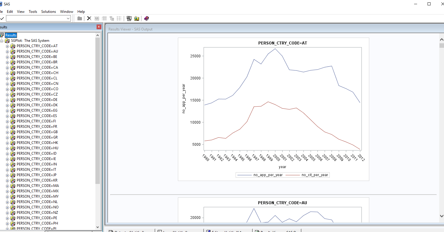Screen dimensions: 444x232
Task: Open the Solutions menu
Action: click(48, 12)
